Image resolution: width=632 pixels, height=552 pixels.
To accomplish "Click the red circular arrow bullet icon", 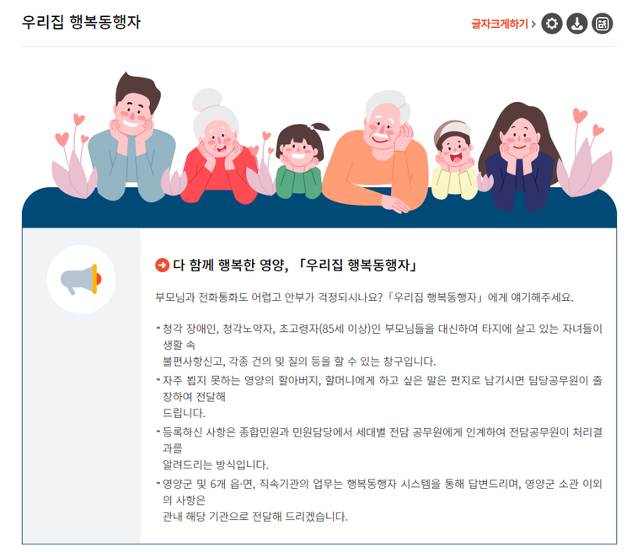I will (162, 265).
